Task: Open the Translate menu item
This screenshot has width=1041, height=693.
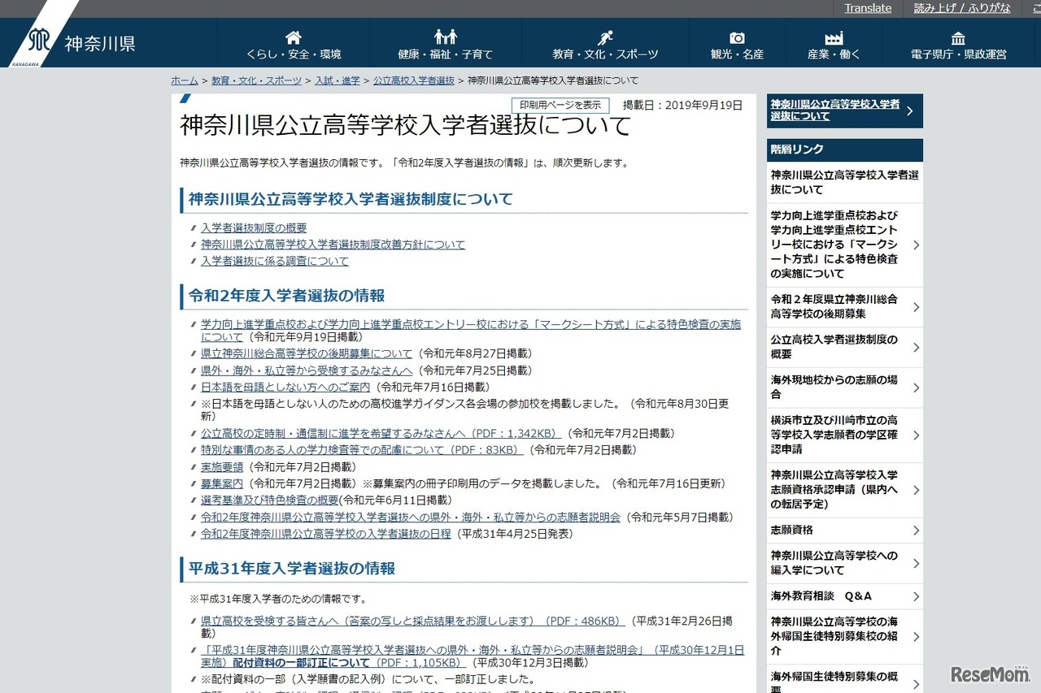Action: (x=867, y=7)
